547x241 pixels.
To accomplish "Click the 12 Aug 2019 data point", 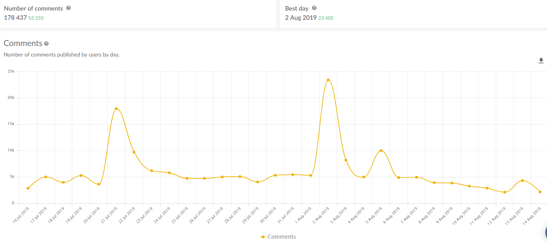I will [x=505, y=192].
